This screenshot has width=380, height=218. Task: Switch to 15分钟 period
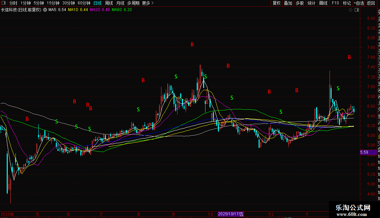click(53, 3)
